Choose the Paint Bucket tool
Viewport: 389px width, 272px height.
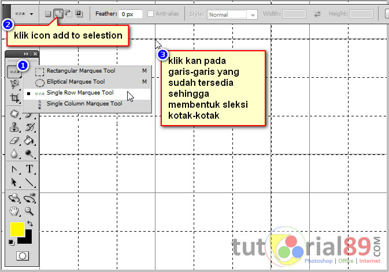tap(29, 141)
